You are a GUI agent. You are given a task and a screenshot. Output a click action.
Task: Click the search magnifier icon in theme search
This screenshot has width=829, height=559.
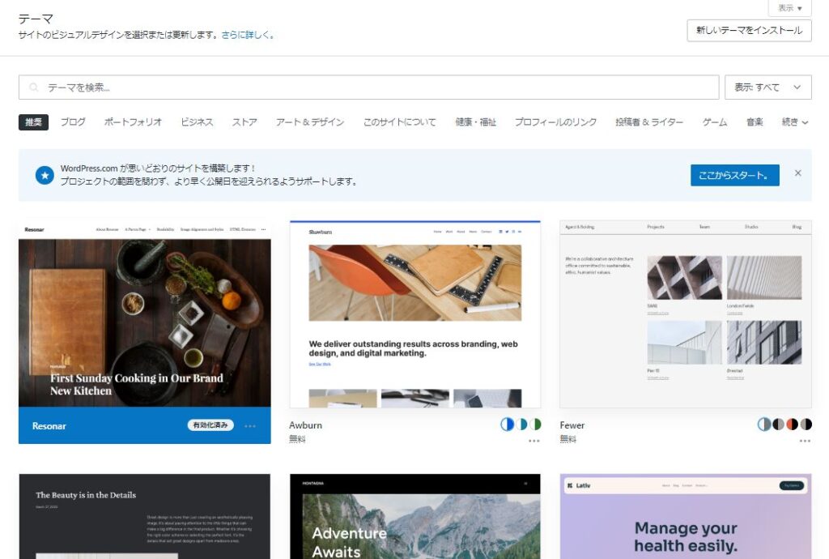(x=34, y=87)
